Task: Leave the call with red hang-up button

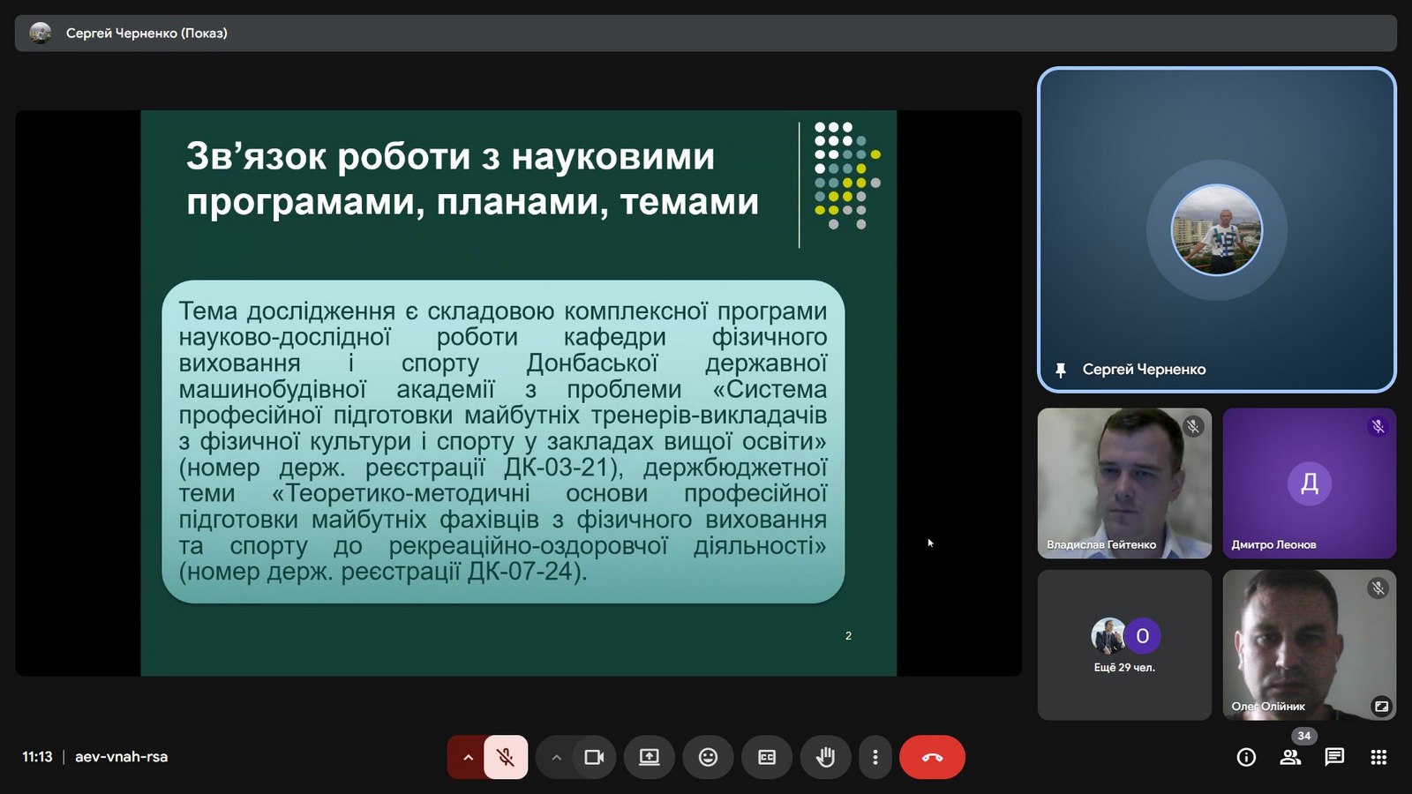Action: 932,757
